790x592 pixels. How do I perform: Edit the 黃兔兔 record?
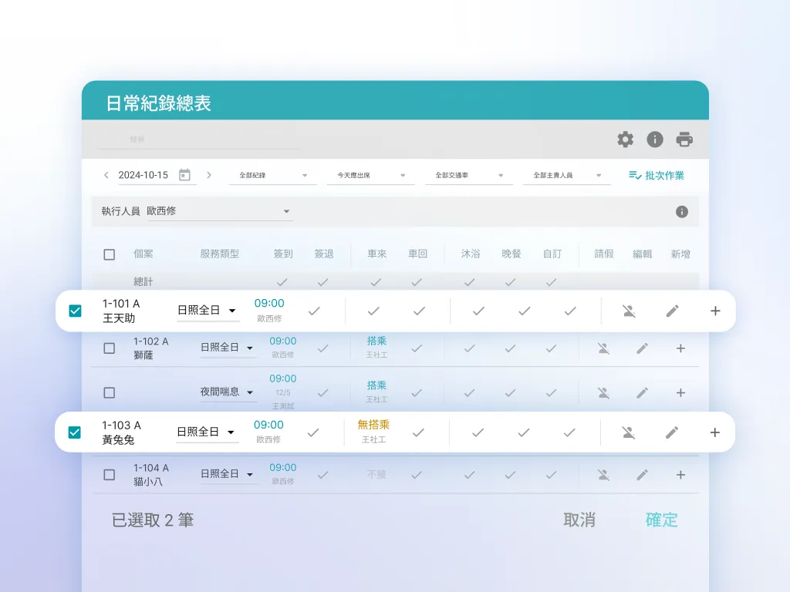point(672,432)
